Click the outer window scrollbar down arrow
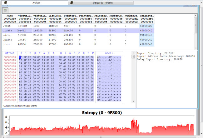 (x=202, y=134)
